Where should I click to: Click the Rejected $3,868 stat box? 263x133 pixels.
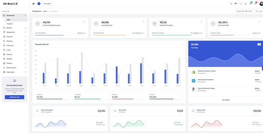[128, 97]
